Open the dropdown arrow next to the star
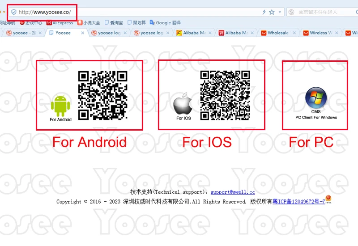 point(280,12)
